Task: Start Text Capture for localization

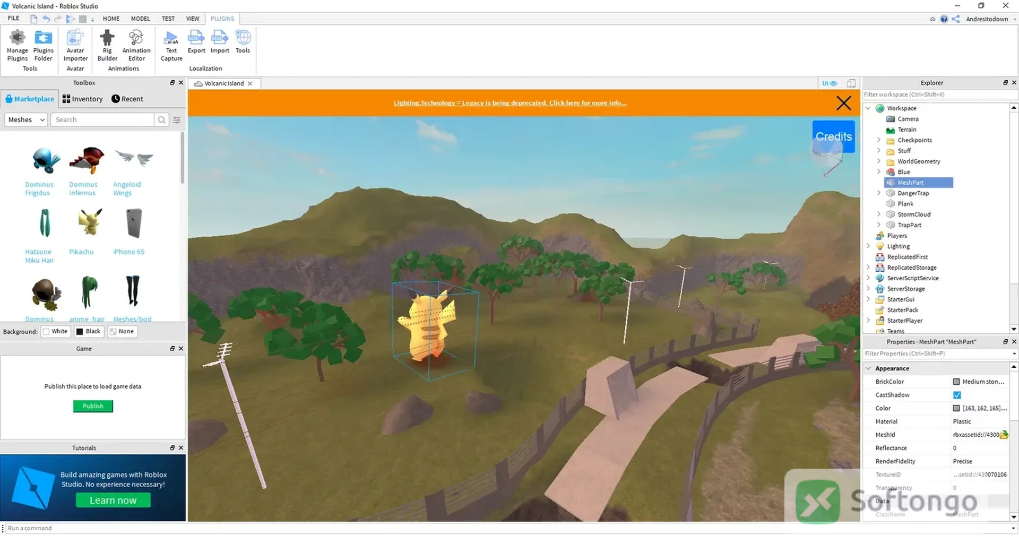Action: tap(171, 46)
